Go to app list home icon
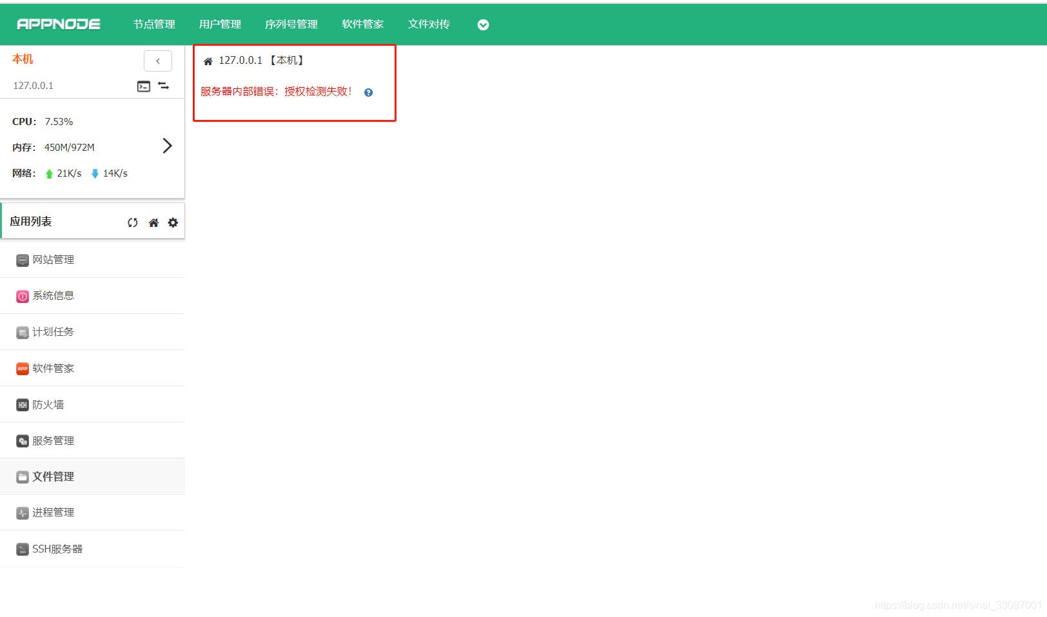 point(153,222)
